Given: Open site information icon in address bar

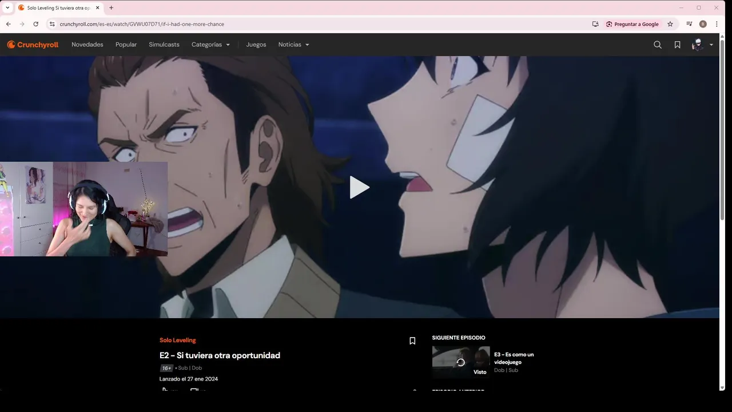Looking at the screenshot, I should point(52,24).
